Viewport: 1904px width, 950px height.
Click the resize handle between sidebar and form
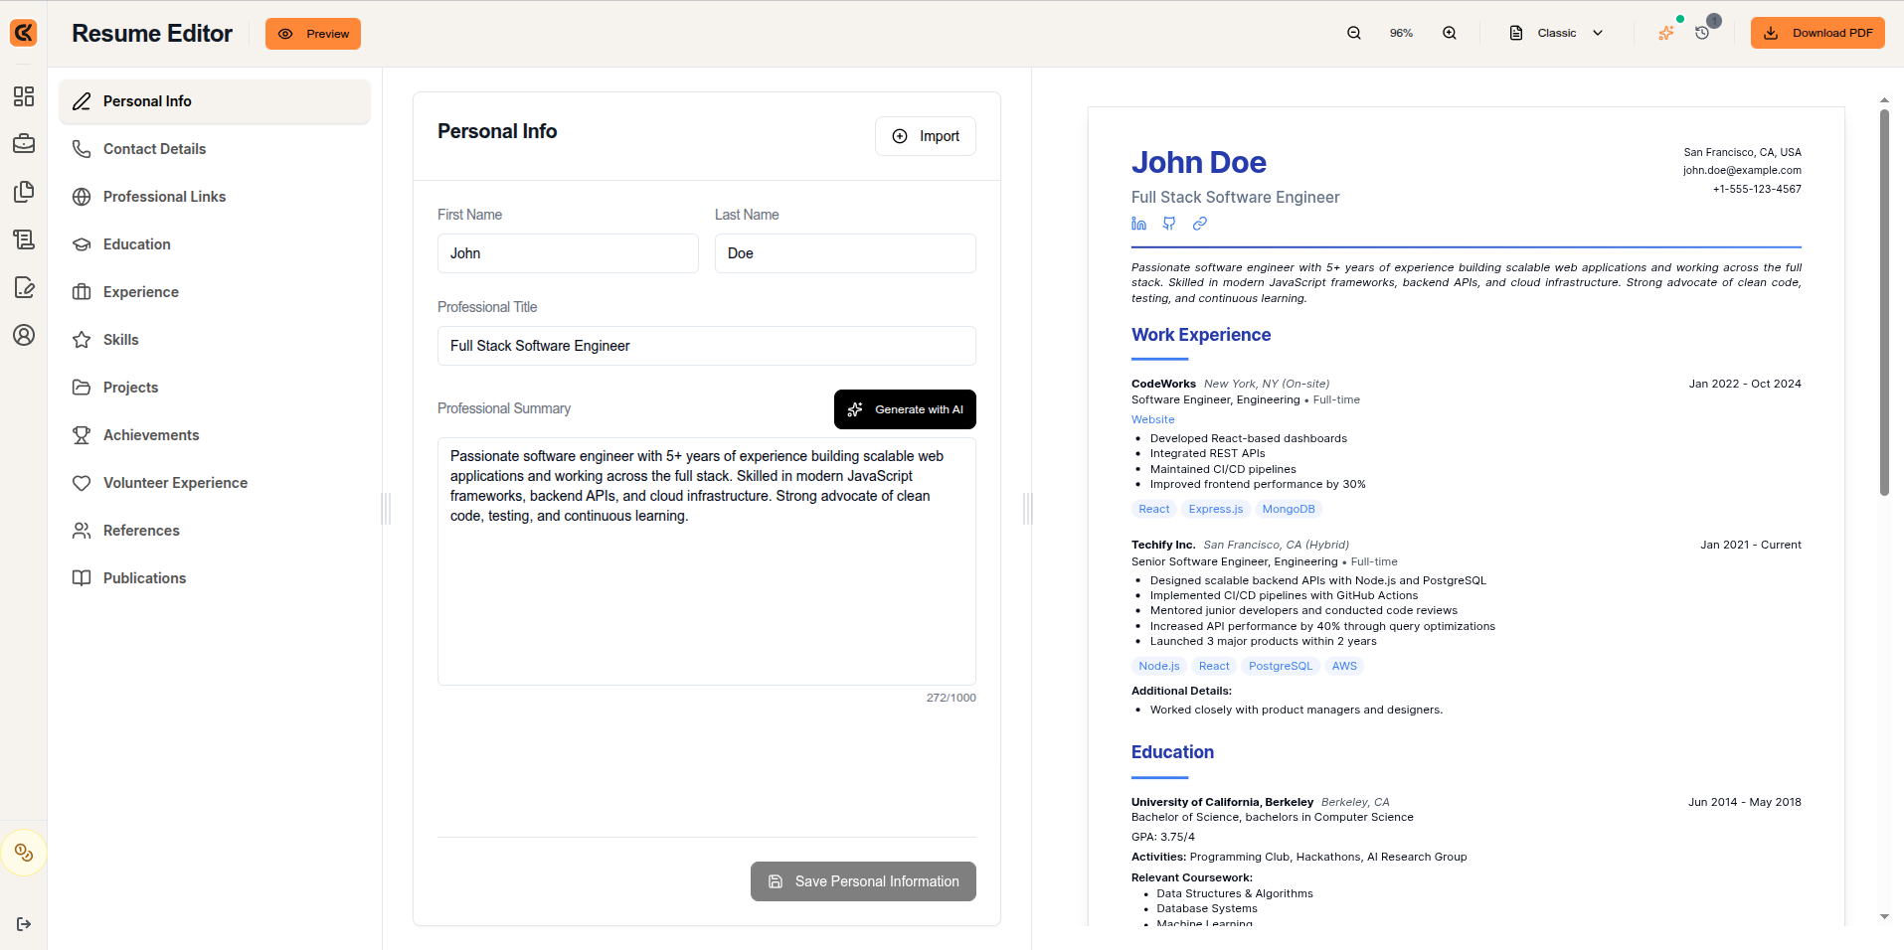(x=387, y=509)
